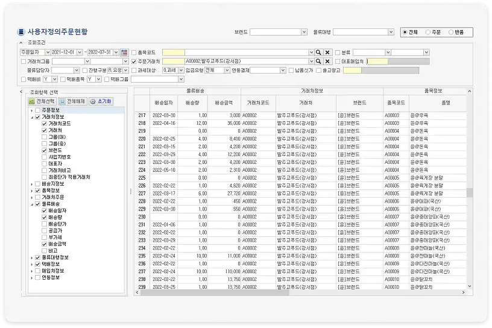This screenshot has height=328, width=492.
Task: Check the 품목코드 checkbox
Action: pos(134,52)
